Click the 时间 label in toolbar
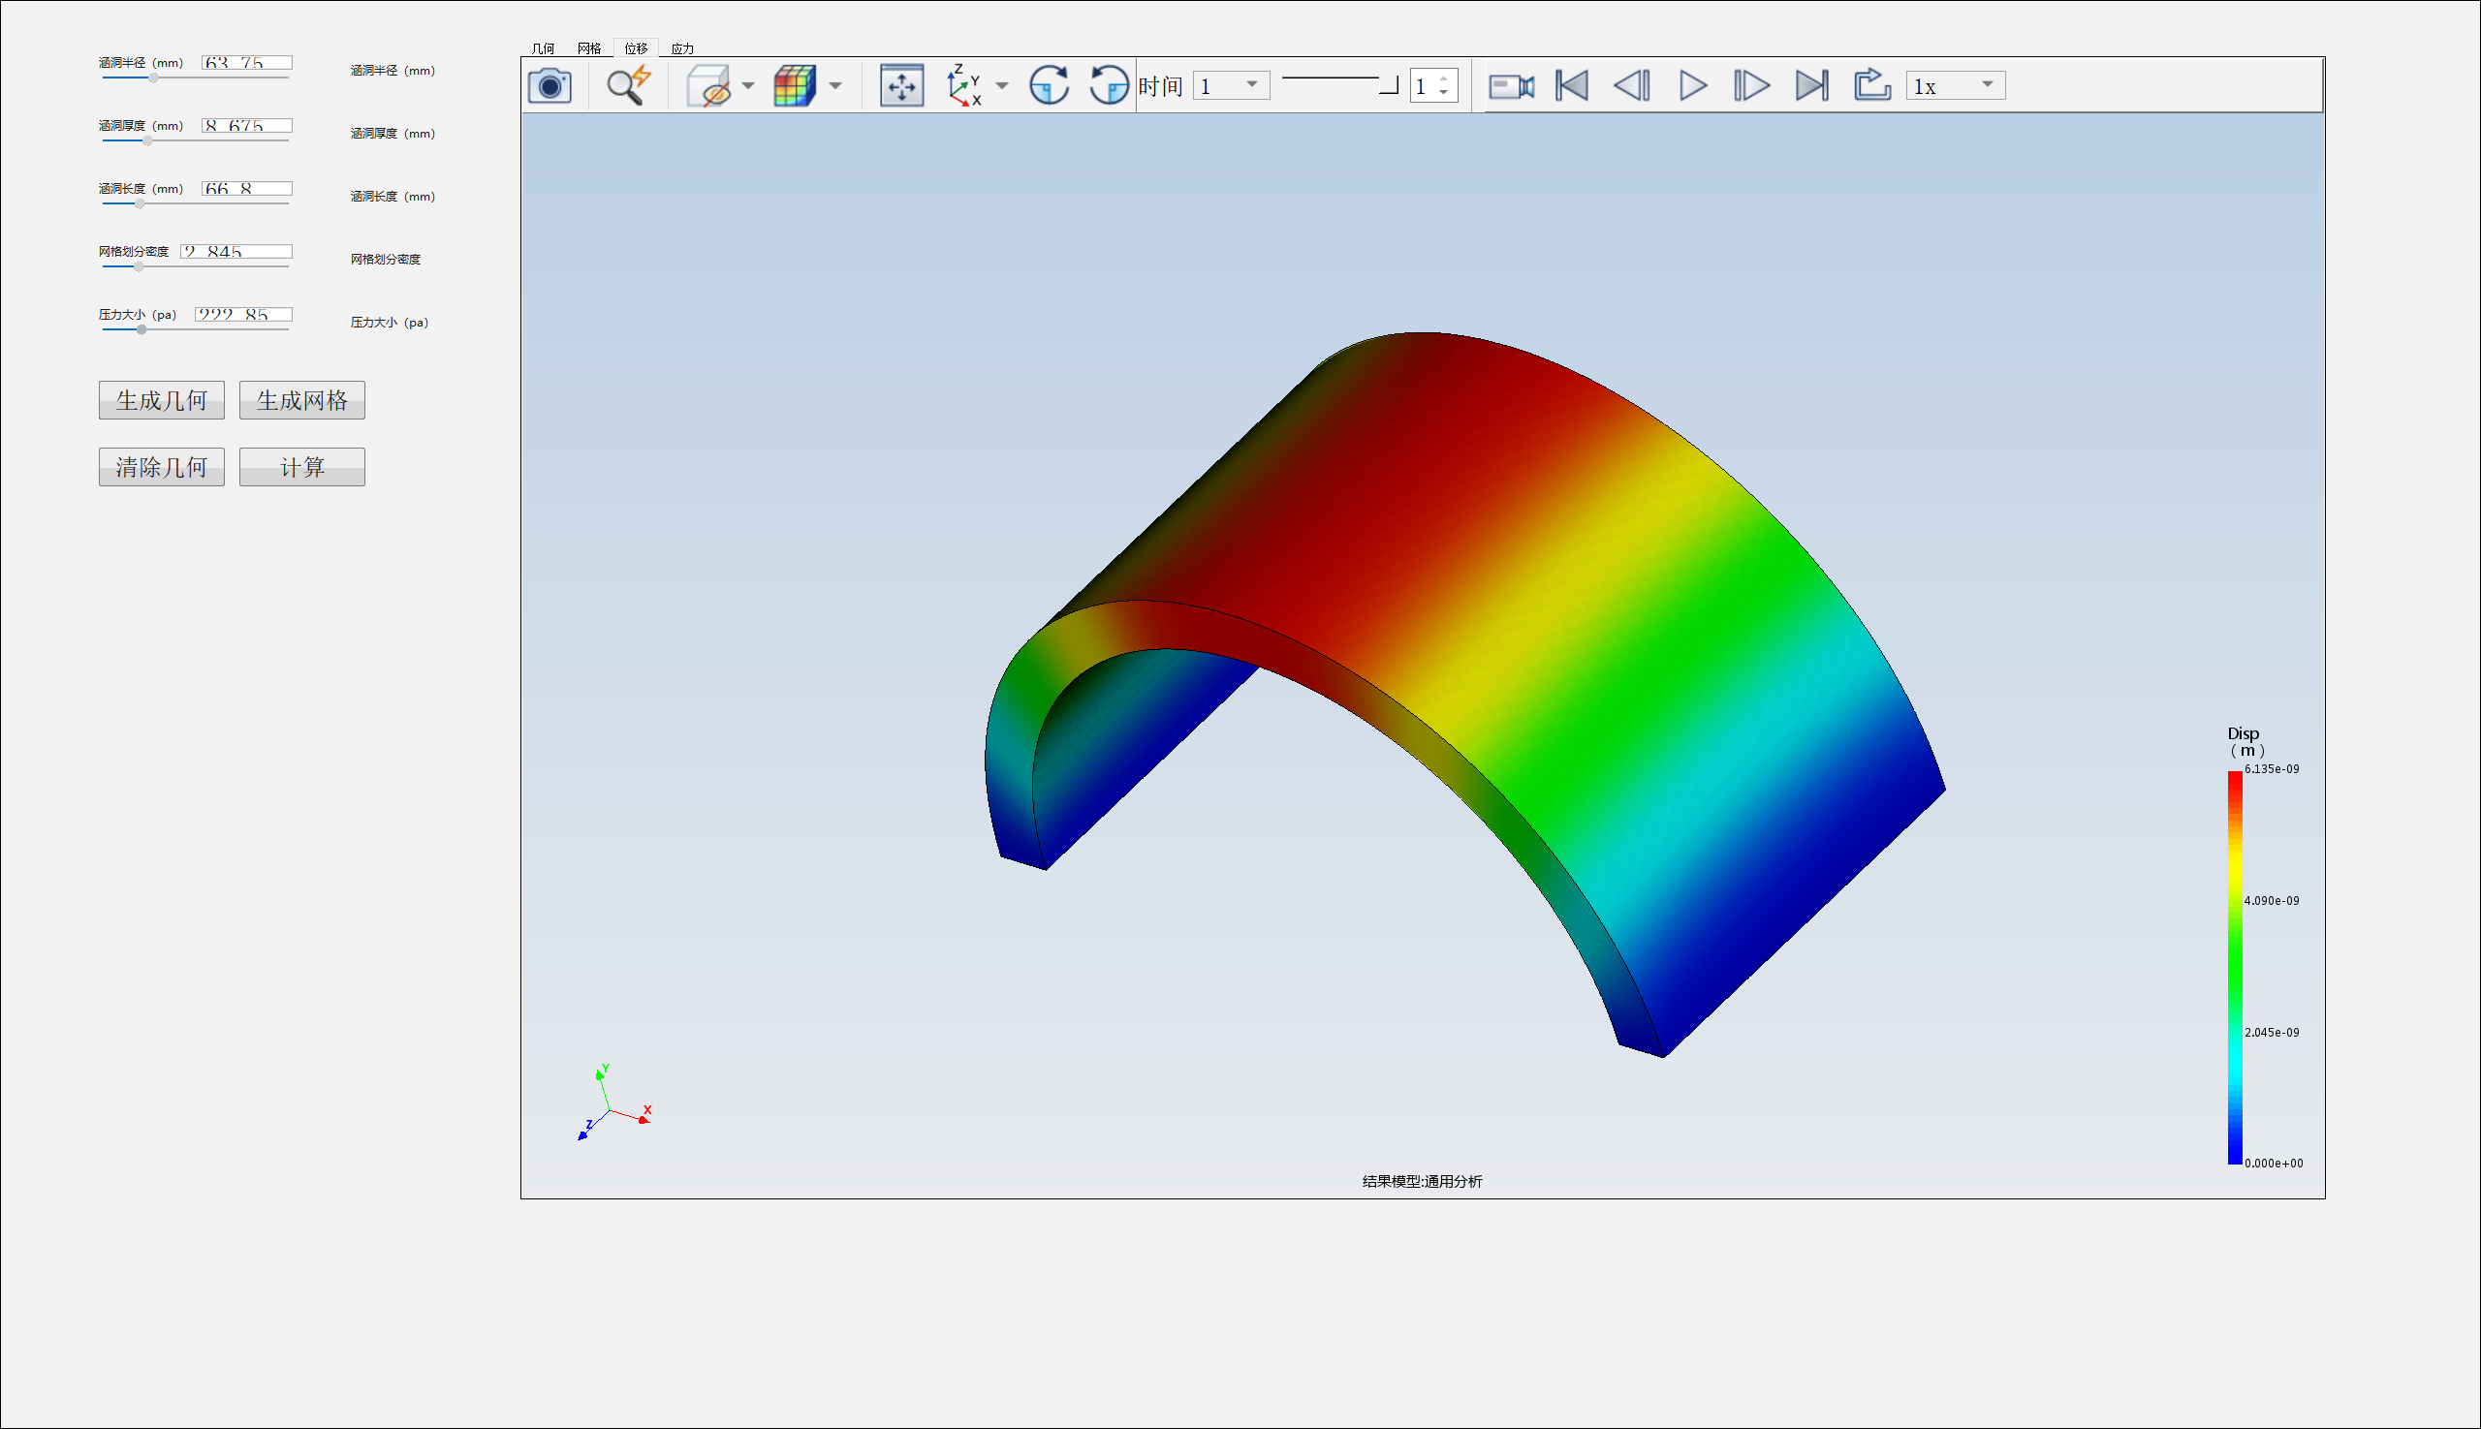Viewport: 2481px width, 1429px height. pos(1160,86)
